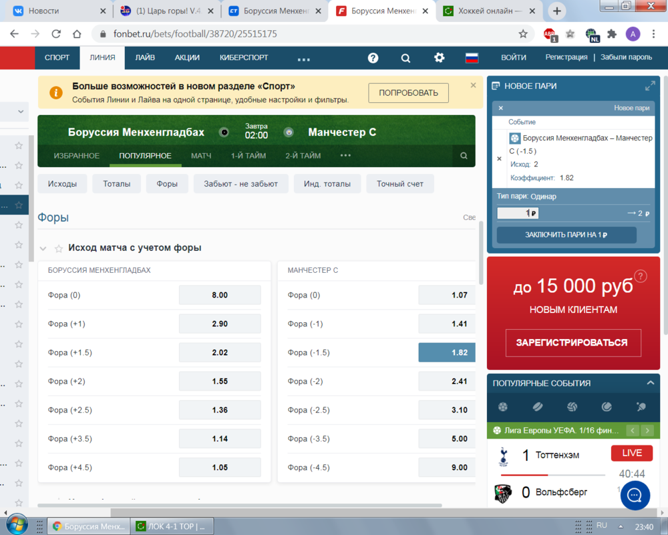Viewport: 668px width, 535px height.
Task: Select volleyball icon in popular events
Action: click(x=572, y=407)
